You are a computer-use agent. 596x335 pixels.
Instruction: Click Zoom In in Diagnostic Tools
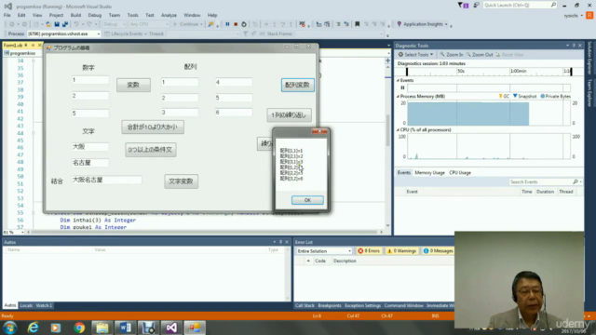[x=452, y=55]
